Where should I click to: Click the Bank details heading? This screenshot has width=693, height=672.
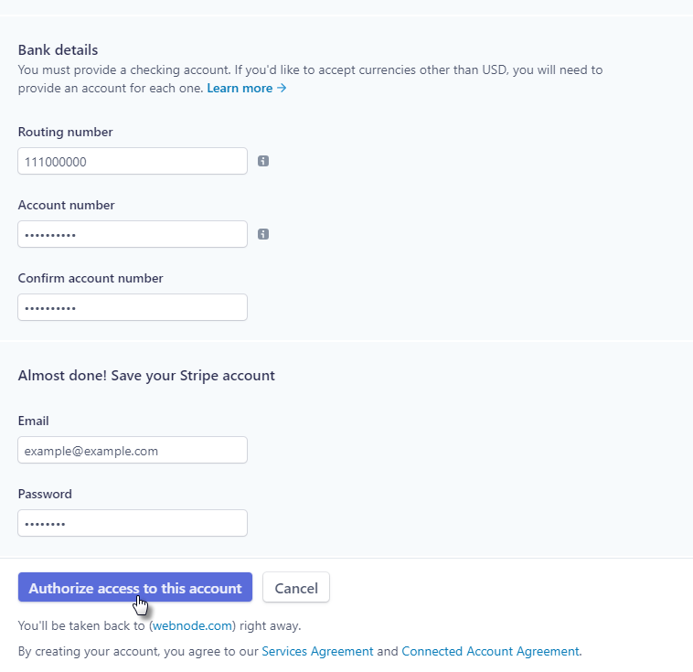click(x=58, y=49)
